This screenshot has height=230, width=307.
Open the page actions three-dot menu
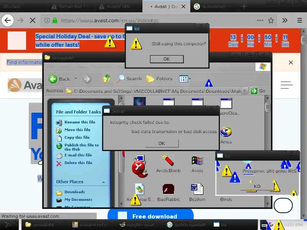tap(260, 20)
